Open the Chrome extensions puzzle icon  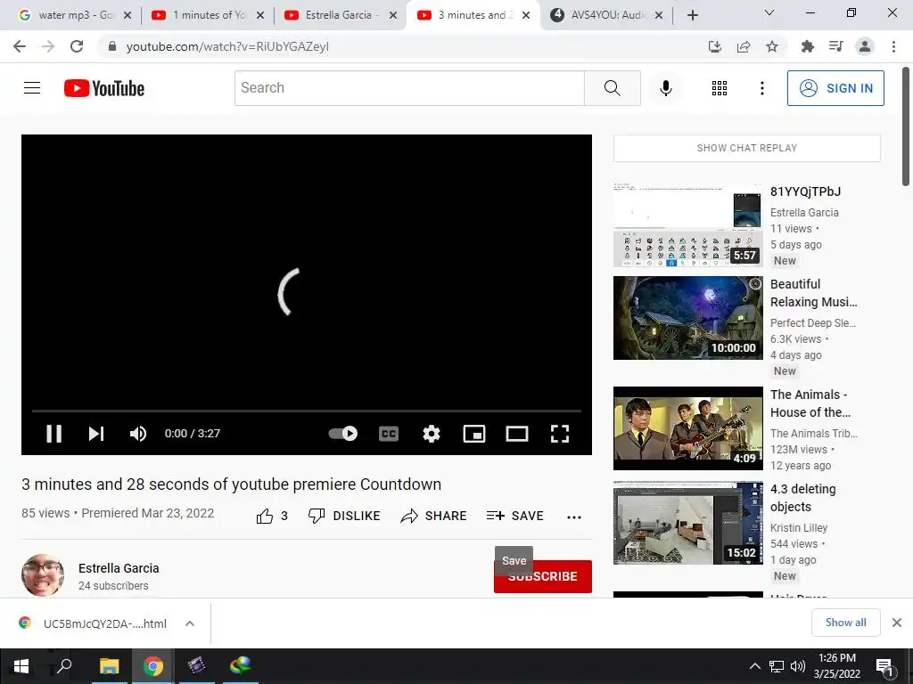point(807,46)
